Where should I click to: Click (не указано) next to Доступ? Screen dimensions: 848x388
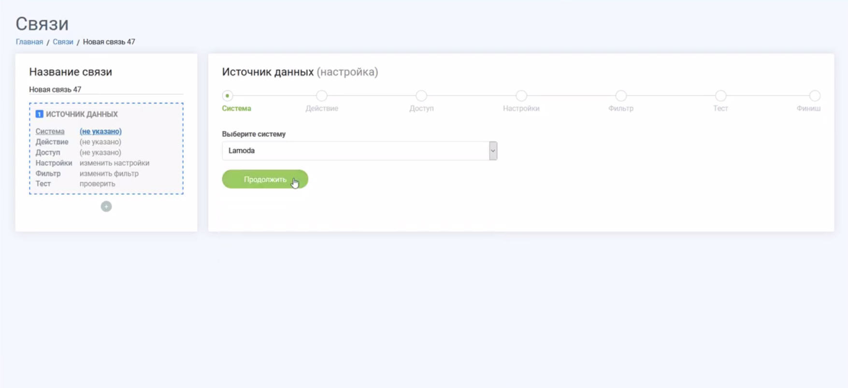(101, 153)
